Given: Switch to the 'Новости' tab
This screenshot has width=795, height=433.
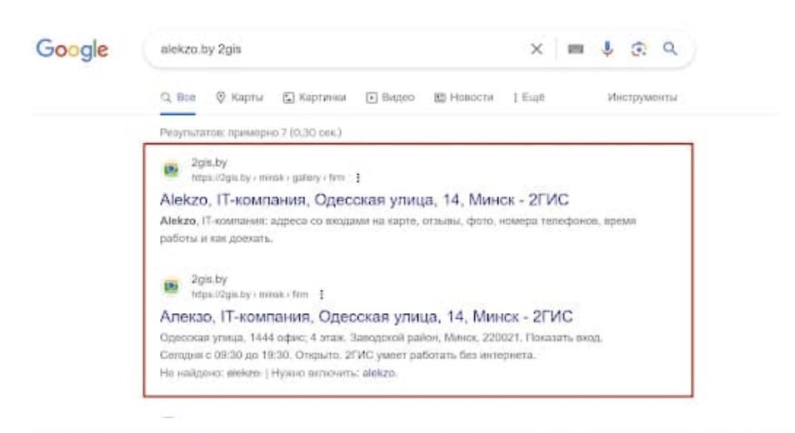Looking at the screenshot, I should tap(464, 97).
